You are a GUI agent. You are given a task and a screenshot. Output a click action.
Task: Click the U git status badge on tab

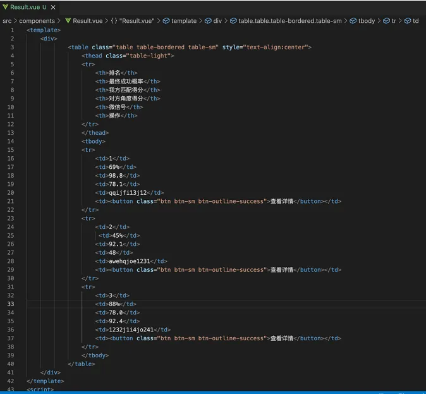(44, 8)
